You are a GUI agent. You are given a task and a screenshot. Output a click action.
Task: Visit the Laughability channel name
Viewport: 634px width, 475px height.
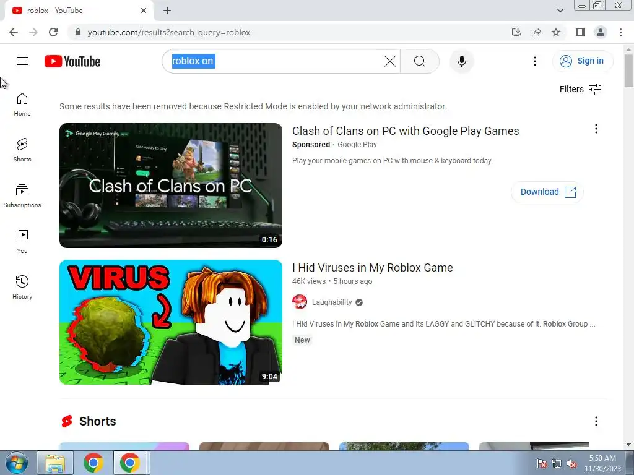tap(332, 302)
